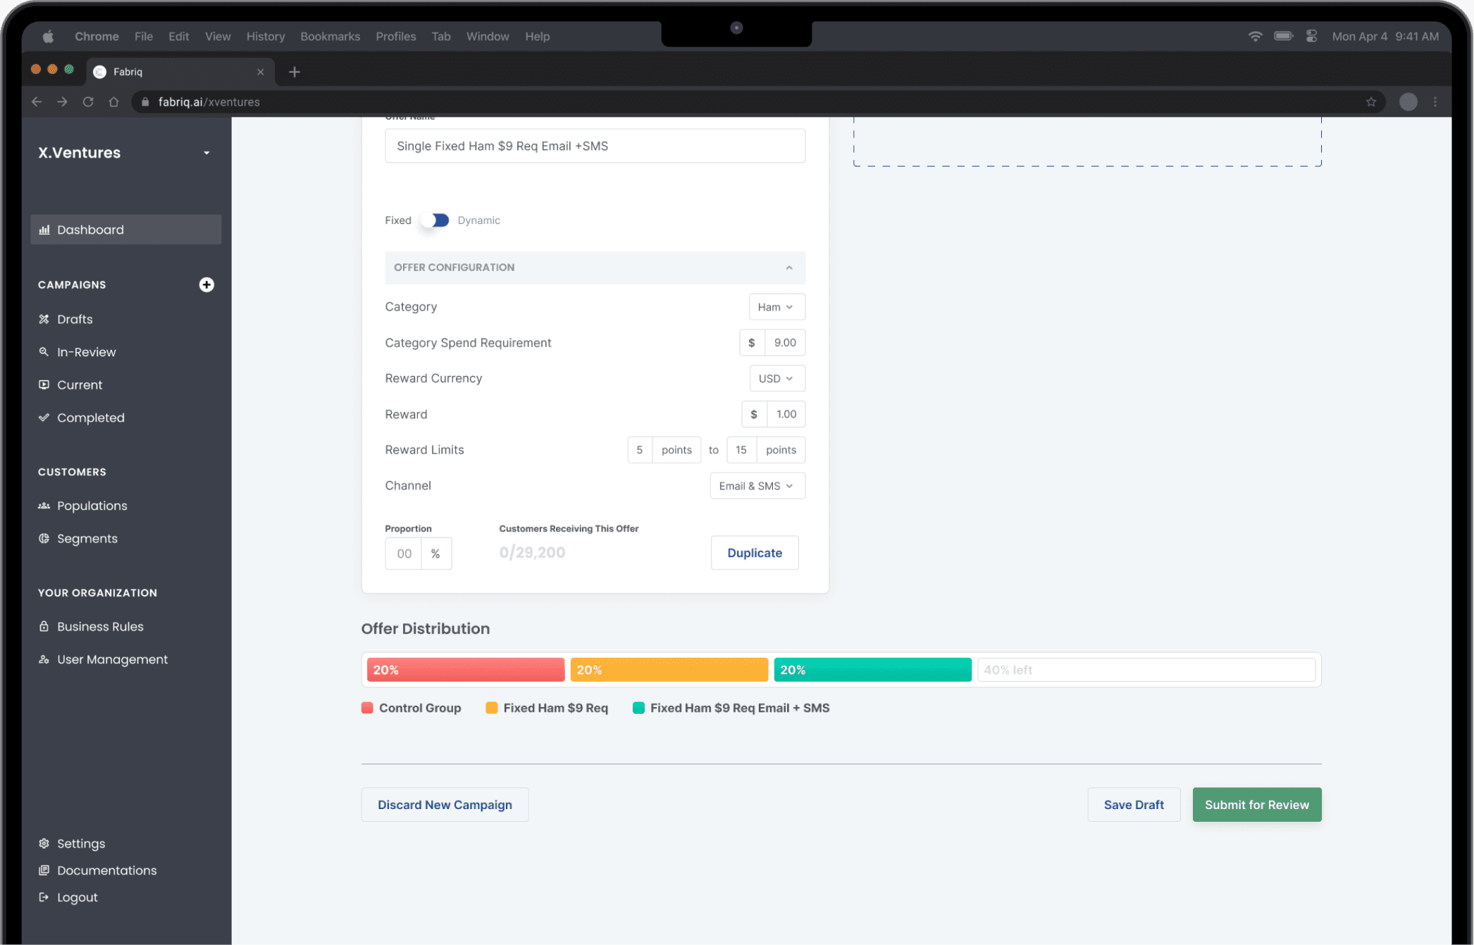Viewport: 1474px width, 945px height.
Task: Open Chrome three-dot menu
Action: (1435, 102)
